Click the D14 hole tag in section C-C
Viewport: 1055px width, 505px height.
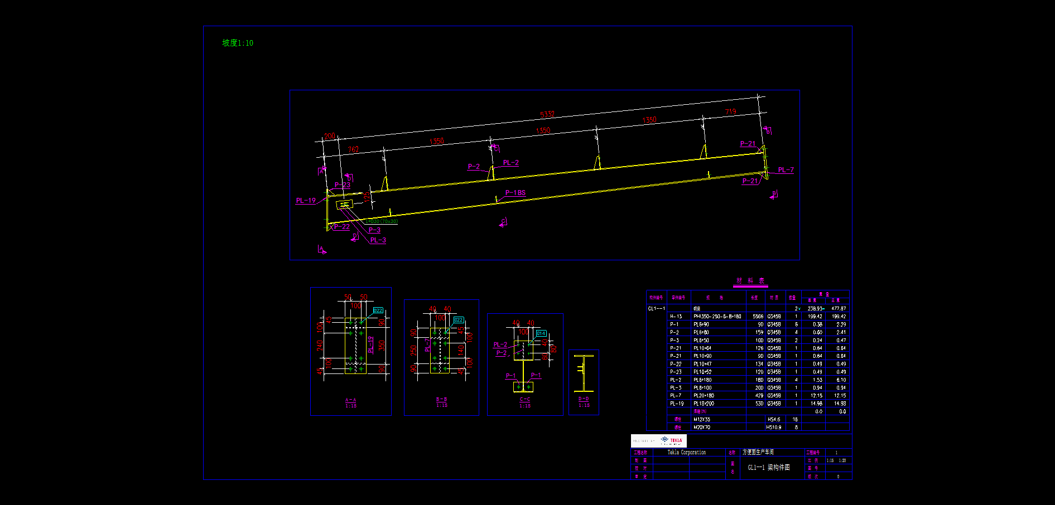[x=541, y=333]
